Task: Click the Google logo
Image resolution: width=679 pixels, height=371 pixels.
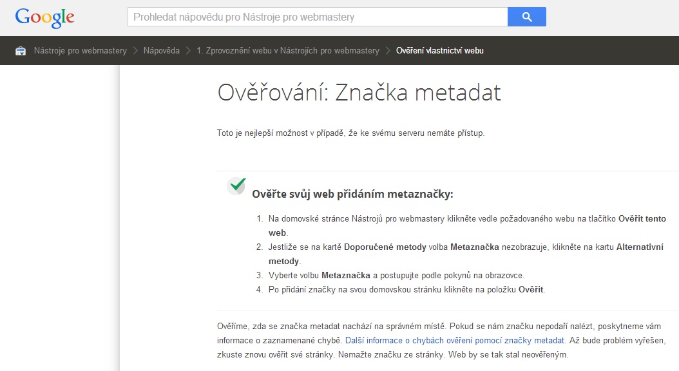Action: pyautogui.click(x=44, y=18)
